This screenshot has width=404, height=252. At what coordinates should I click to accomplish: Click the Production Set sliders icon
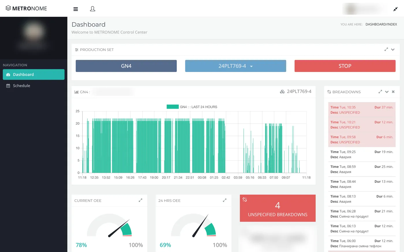76,50
